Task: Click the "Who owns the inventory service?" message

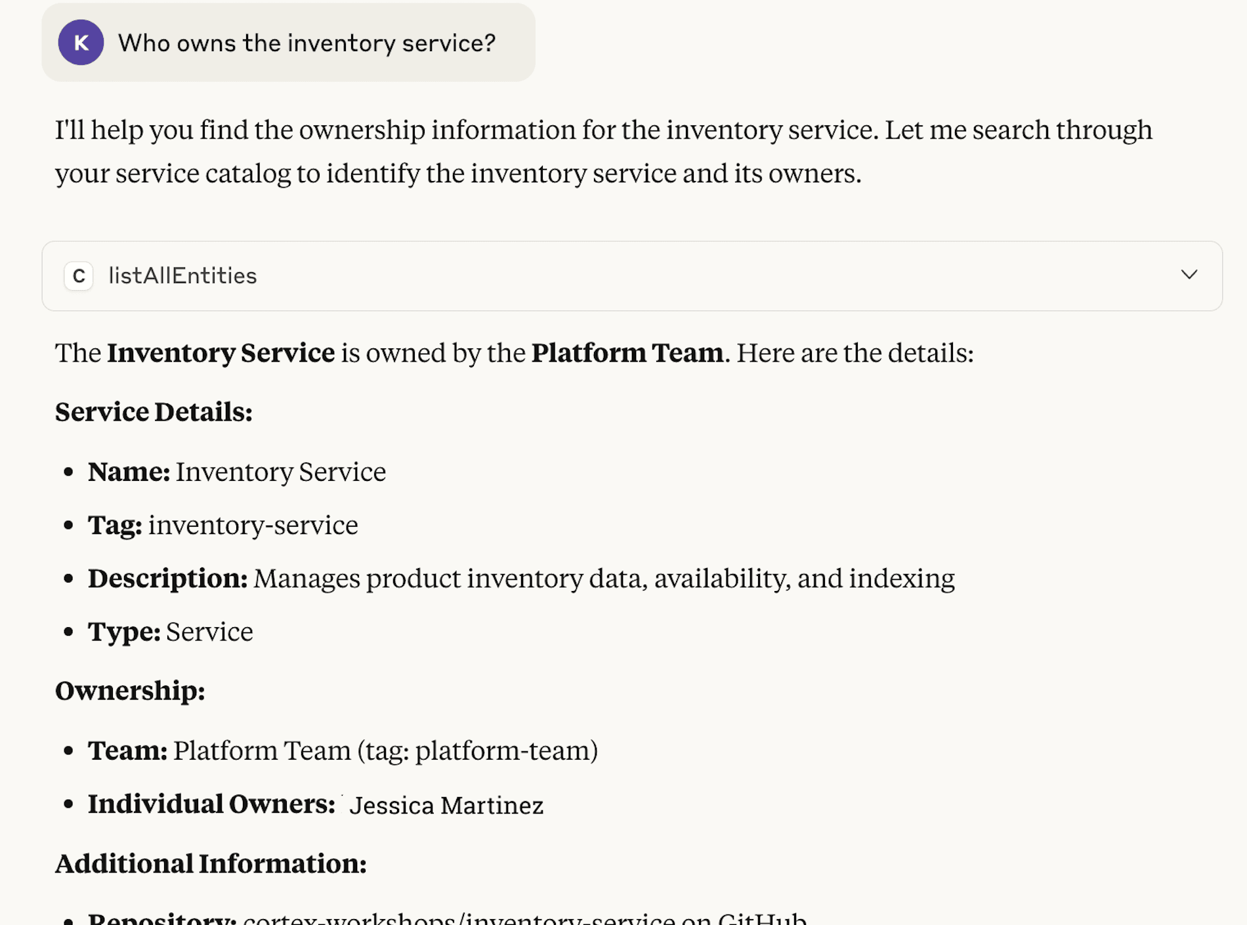Action: (306, 43)
